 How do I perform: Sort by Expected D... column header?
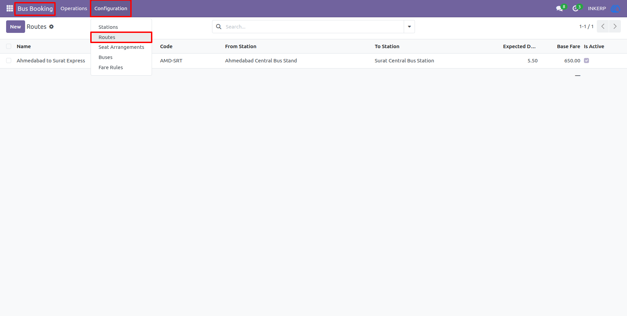519,46
